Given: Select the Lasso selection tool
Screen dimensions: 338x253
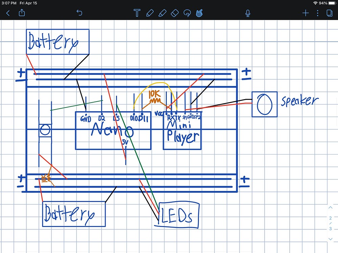Looking at the screenshot, I should pos(187,13).
